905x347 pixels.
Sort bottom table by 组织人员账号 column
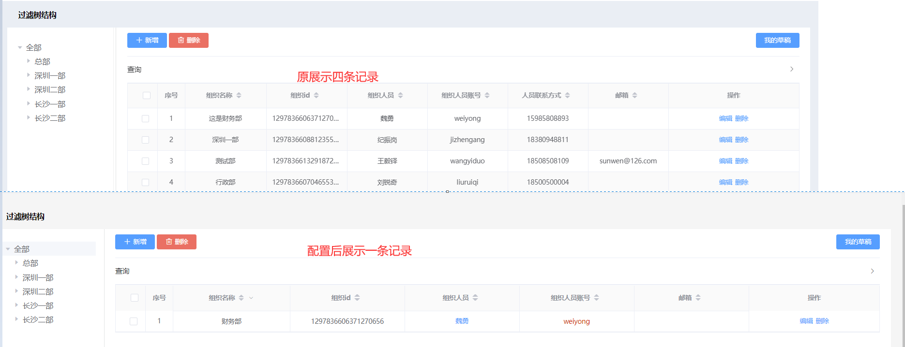(596, 298)
